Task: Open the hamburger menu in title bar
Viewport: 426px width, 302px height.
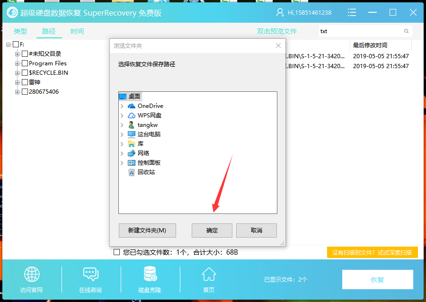Action: [x=352, y=12]
